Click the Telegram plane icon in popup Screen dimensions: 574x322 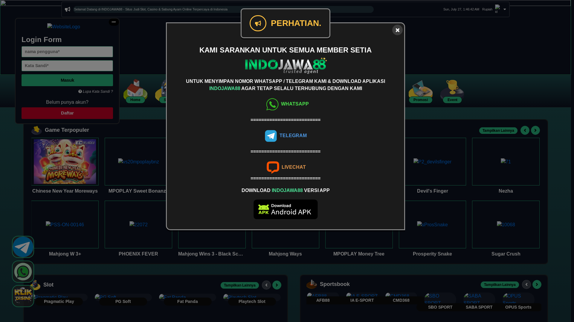tap(271, 136)
